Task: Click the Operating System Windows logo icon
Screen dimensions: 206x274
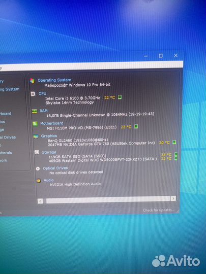Action: (x=32, y=81)
